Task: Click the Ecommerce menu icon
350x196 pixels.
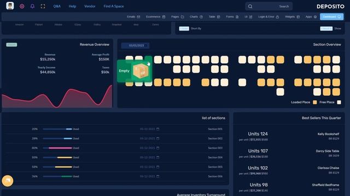Action: 164,17
